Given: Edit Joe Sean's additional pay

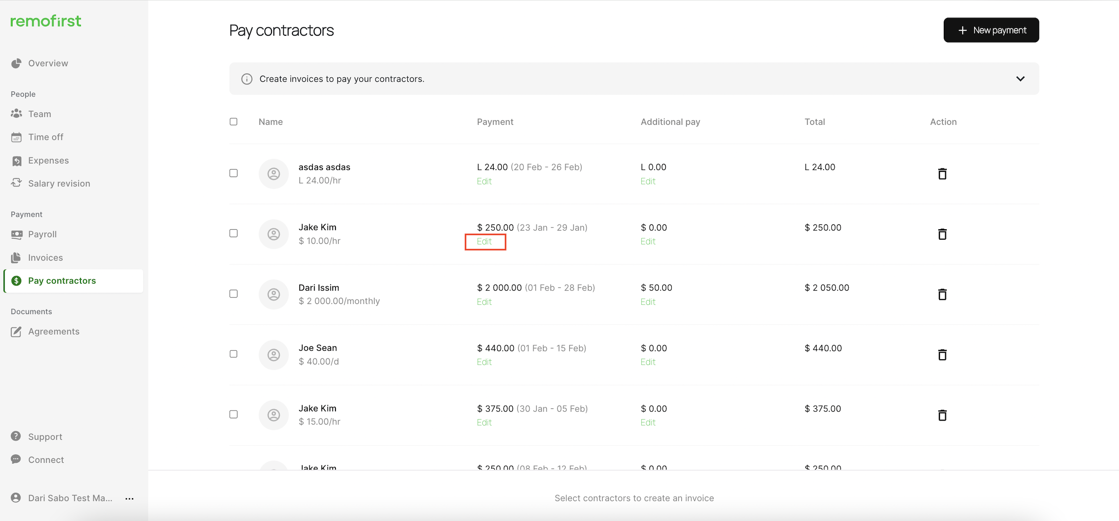Looking at the screenshot, I should (x=648, y=362).
